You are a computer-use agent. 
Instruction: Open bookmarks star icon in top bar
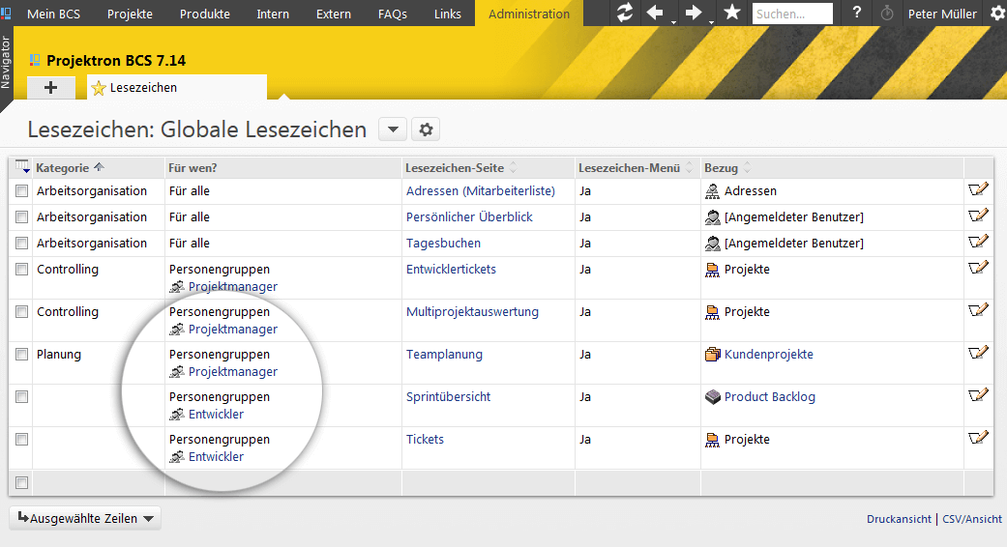[732, 13]
